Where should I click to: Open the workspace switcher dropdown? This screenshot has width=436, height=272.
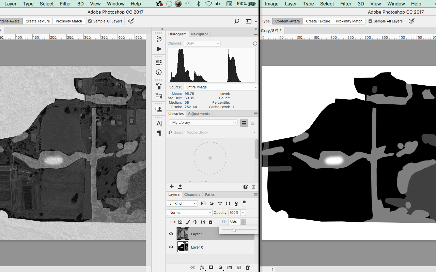251,21
